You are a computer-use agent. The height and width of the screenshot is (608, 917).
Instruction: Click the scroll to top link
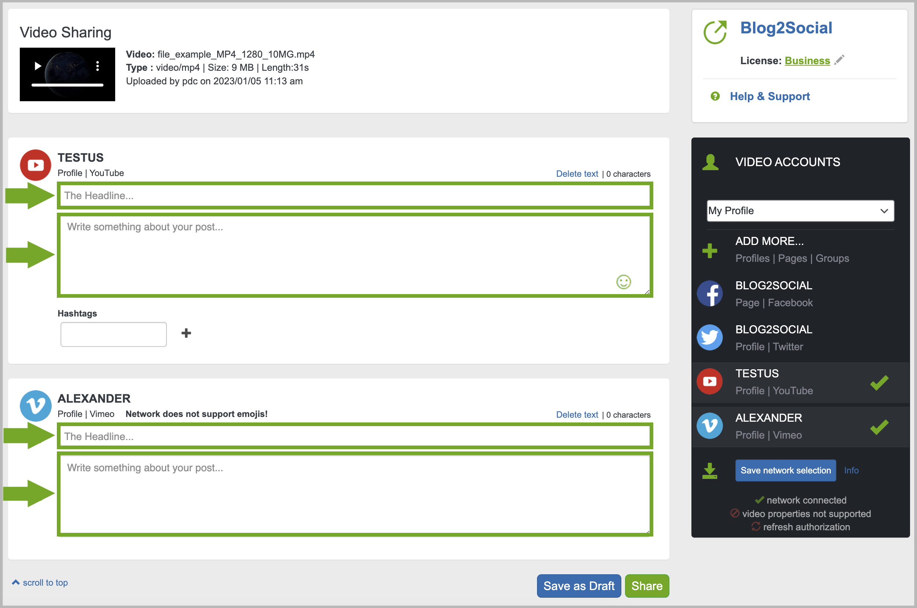40,582
